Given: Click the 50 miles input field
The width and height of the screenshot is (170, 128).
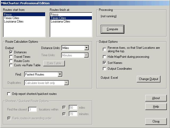Looking at the screenshot, I should click(x=73, y=107).
